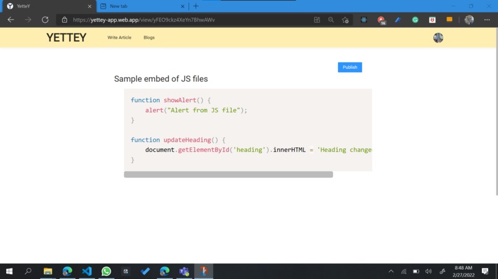Click the showAlert function name in code
The image size is (498, 279).
click(180, 100)
